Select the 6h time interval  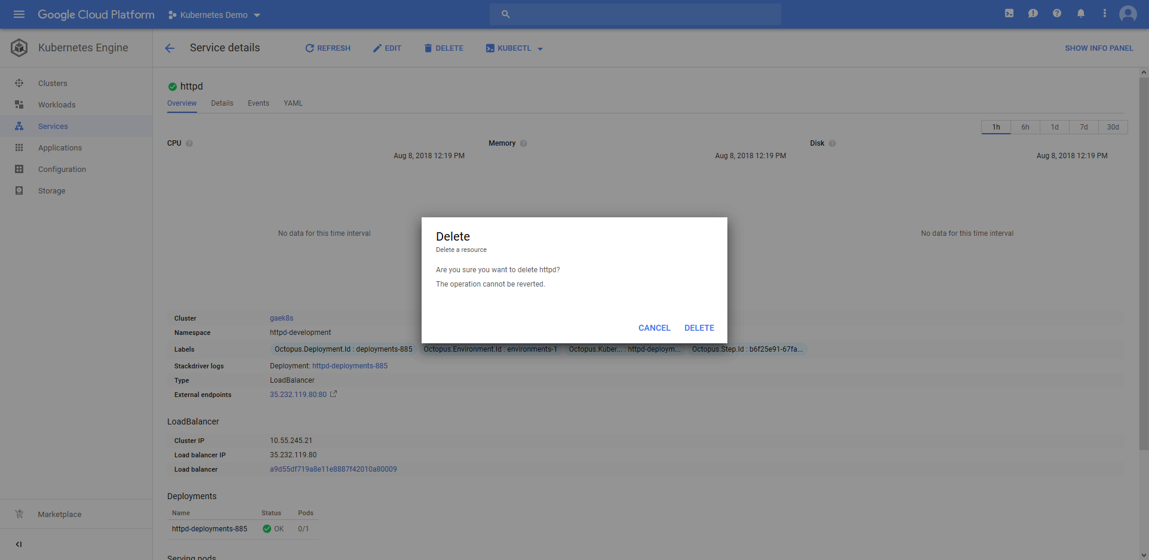[x=1025, y=127]
